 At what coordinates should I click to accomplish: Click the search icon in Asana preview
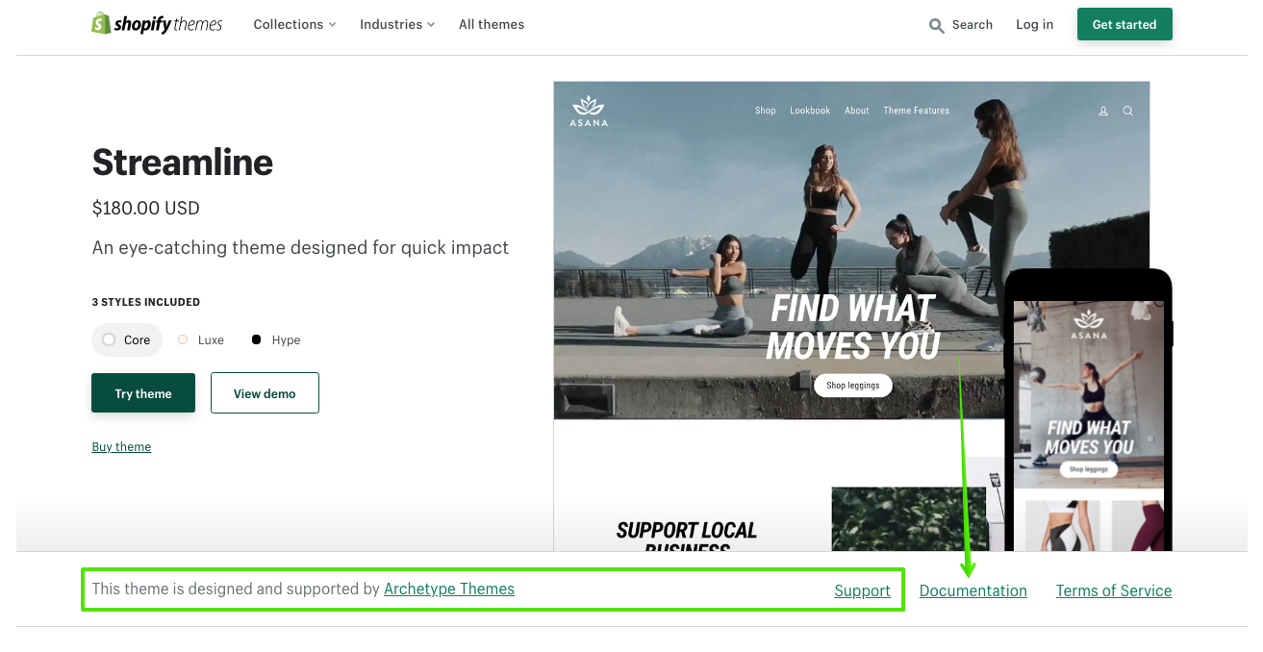[x=1128, y=111]
